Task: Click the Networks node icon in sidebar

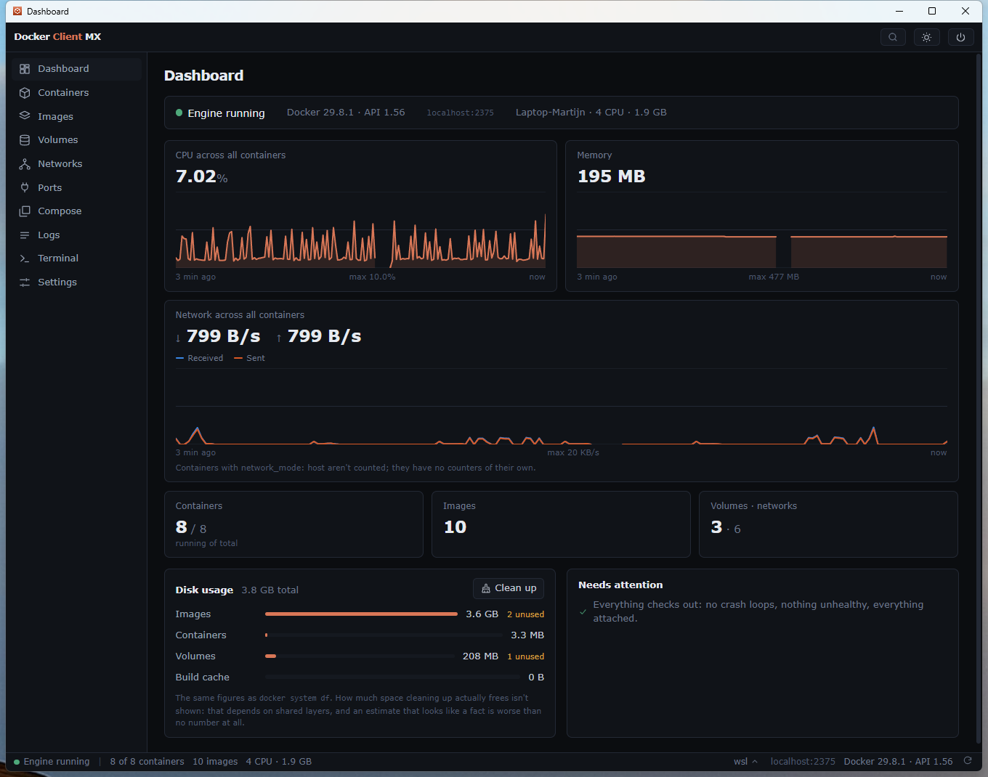Action: 25,164
